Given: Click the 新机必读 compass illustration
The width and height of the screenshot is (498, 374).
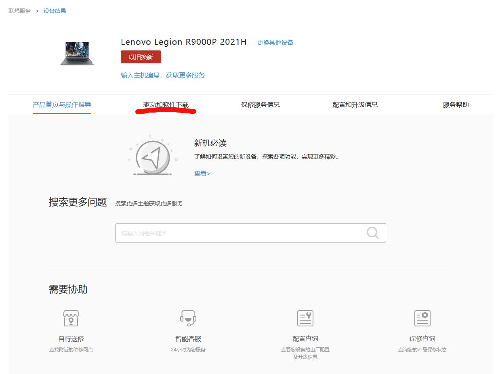Looking at the screenshot, I should [153, 155].
